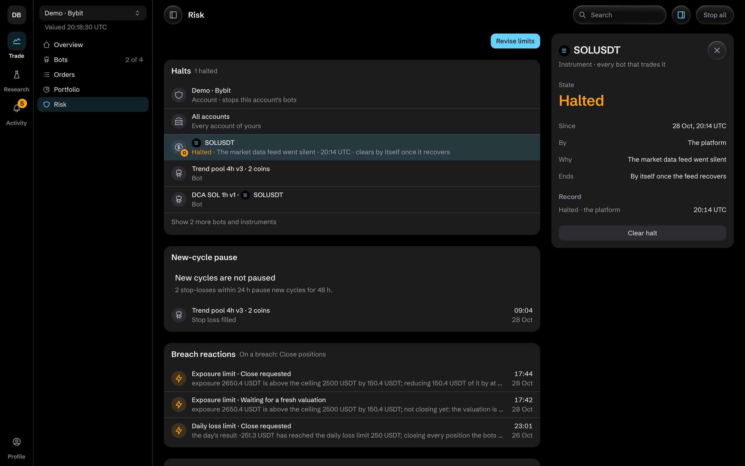Click the '2 of 4' bots count
This screenshot has width=745, height=466.
pos(134,60)
